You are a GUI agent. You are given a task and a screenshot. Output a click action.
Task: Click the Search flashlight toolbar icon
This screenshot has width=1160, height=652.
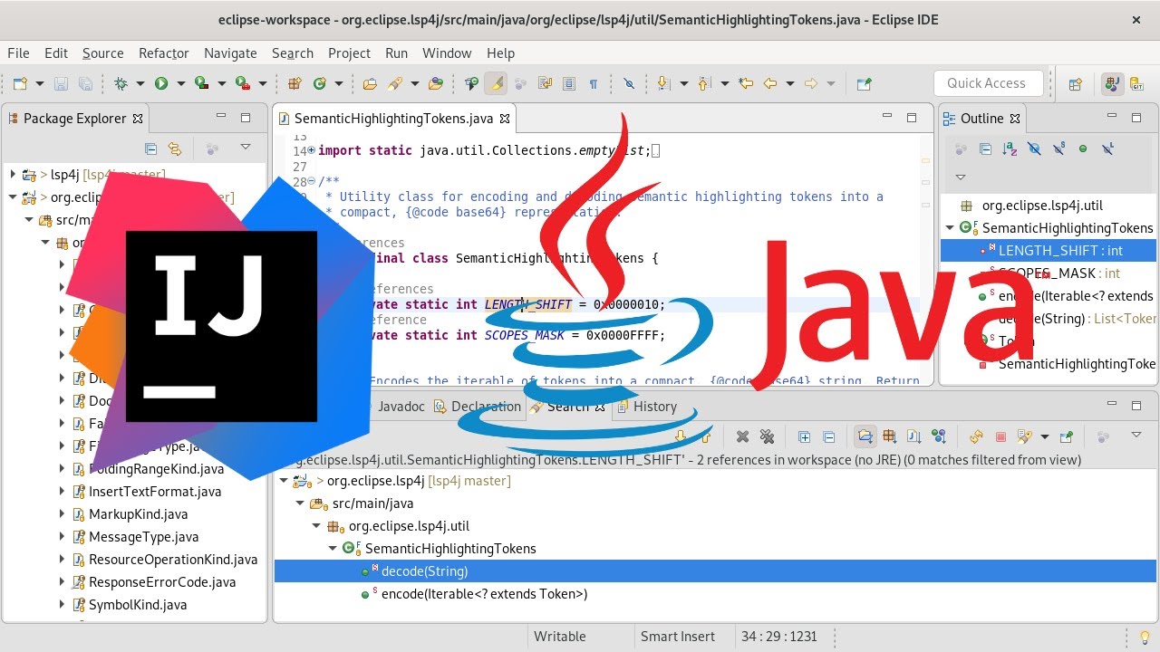pyautogui.click(x=395, y=83)
